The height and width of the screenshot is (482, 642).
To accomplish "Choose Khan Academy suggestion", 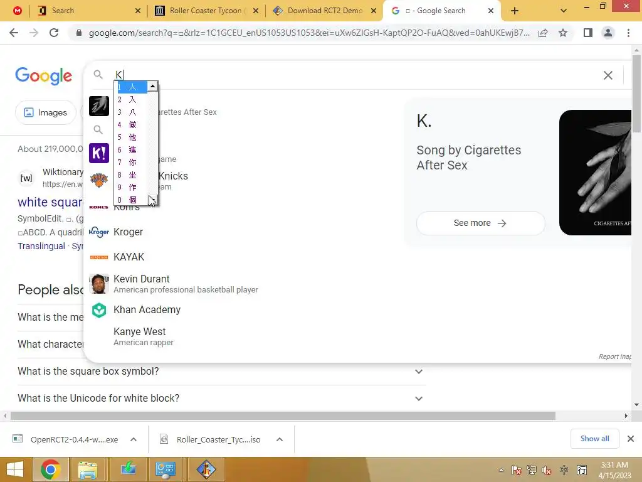I will 147,310.
